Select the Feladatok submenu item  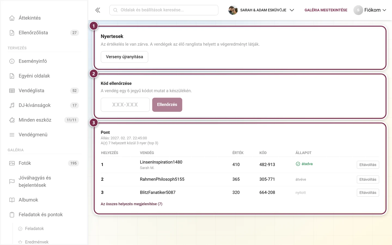click(x=34, y=229)
